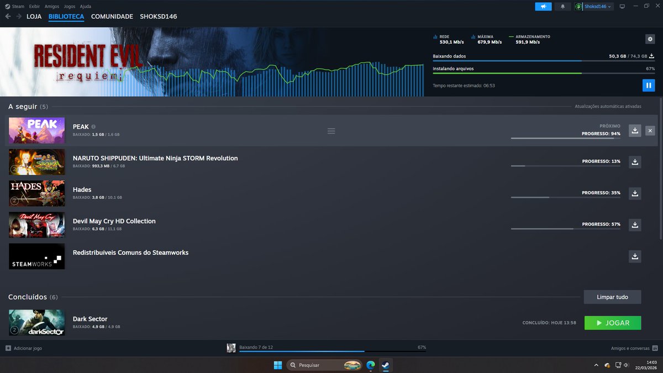Click the Dark Sector thumbnail

[36, 322]
